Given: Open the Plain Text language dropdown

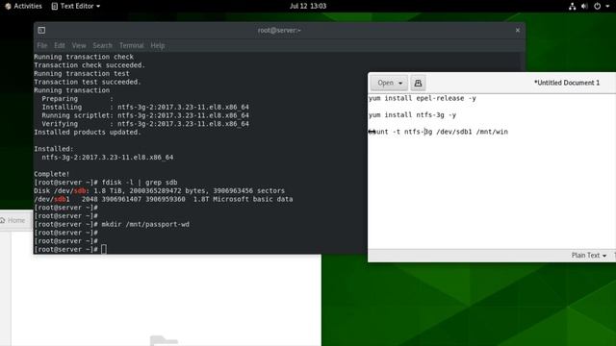Looking at the screenshot, I should tap(588, 256).
